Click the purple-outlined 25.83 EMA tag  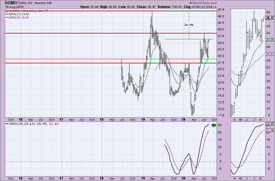point(270,54)
